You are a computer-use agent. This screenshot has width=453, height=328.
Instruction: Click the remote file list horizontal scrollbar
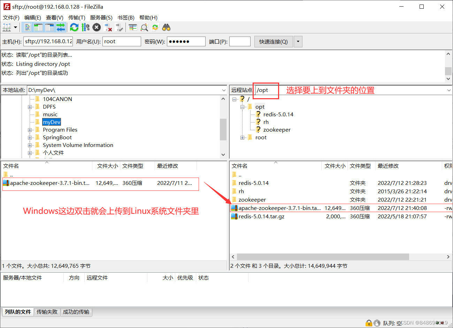[323, 257]
